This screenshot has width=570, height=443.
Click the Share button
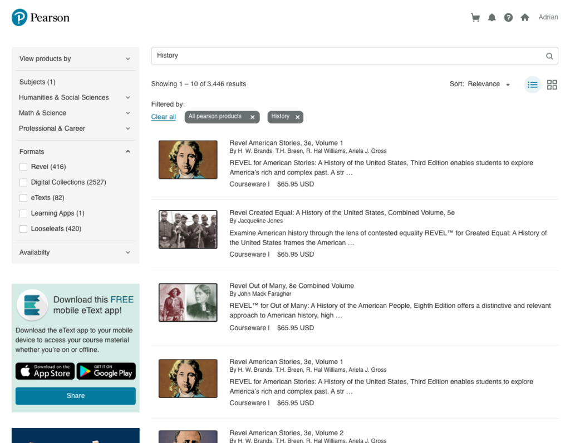click(x=76, y=396)
